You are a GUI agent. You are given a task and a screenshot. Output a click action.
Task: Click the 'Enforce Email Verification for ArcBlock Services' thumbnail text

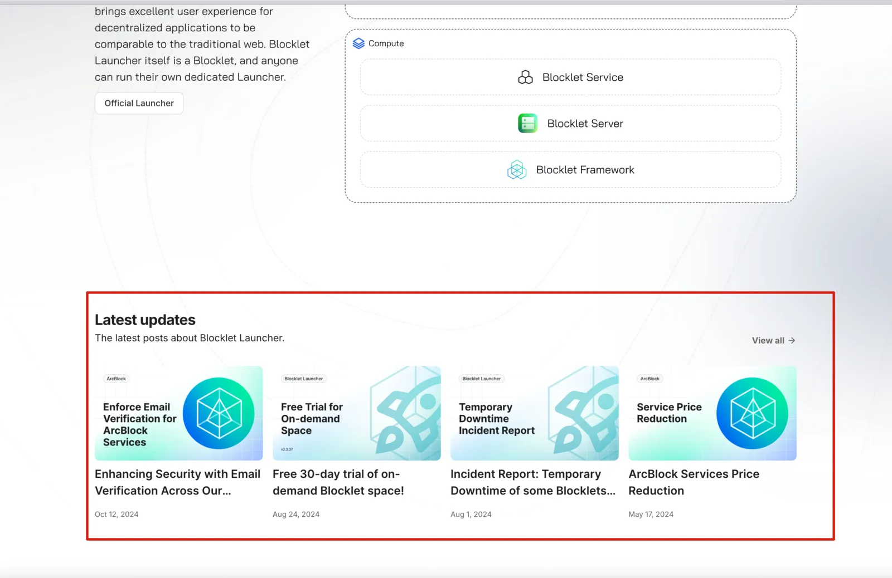coord(140,425)
